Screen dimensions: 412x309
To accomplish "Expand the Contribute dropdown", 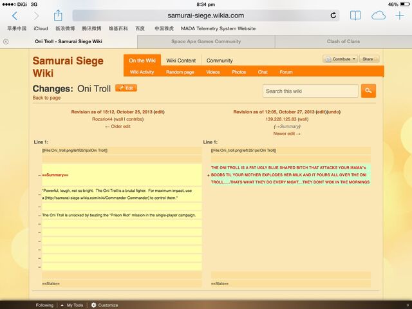I will point(341,59).
